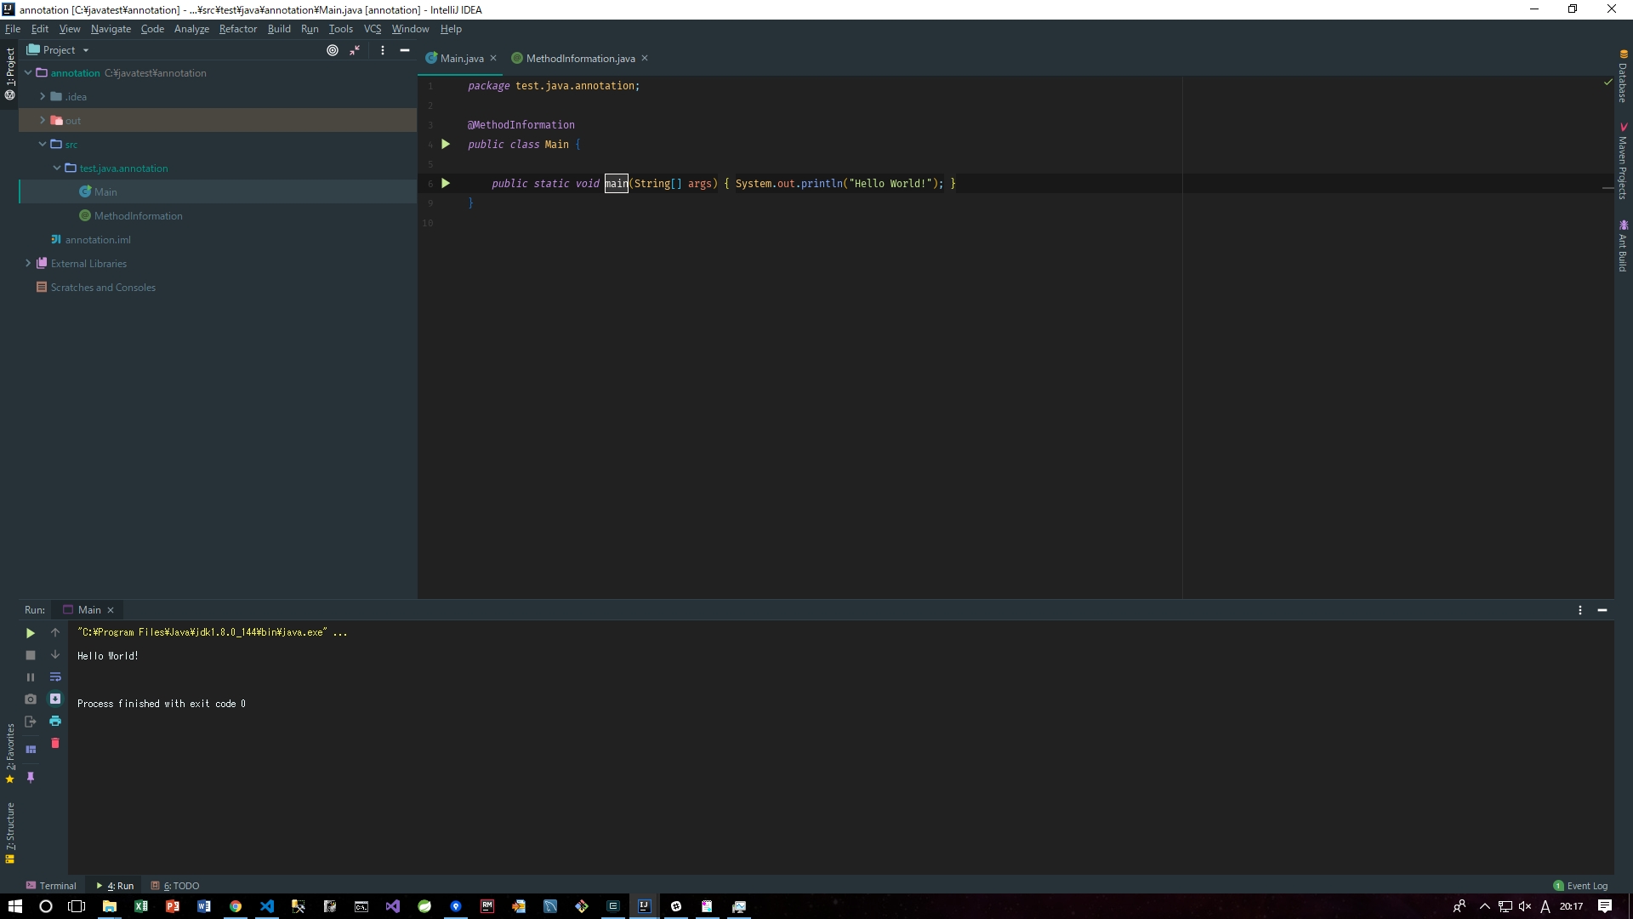Expand the out folder
Viewport: 1633px width, 919px height.
tap(43, 121)
